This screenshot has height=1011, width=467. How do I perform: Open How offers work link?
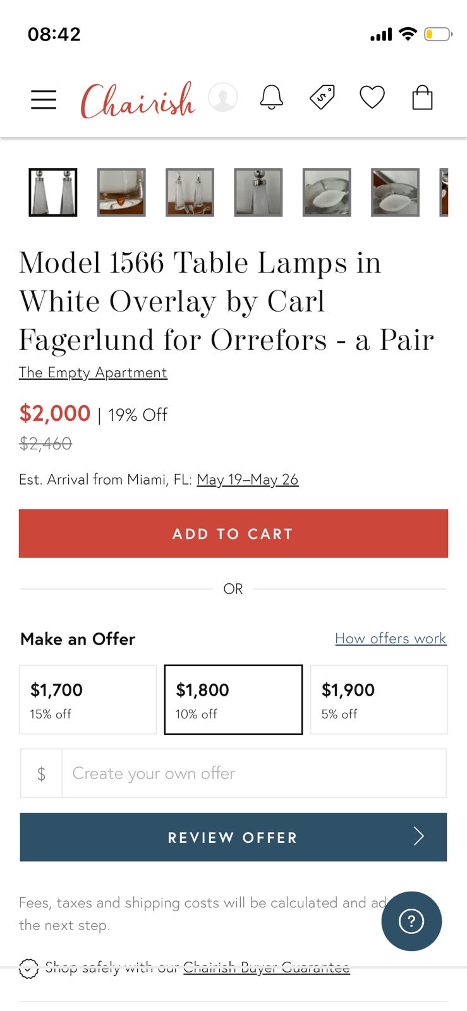(391, 638)
